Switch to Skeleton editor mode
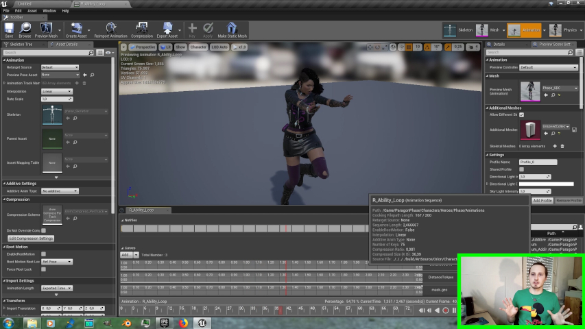Screen dimensions: 585x329 click(457, 30)
